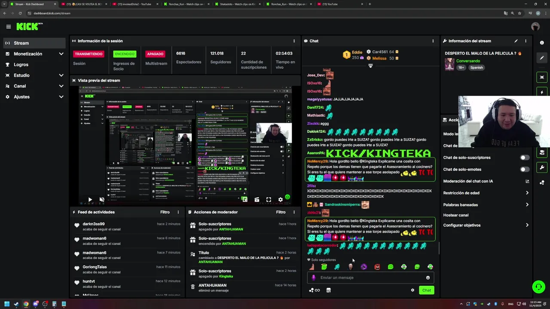Click ANTAHUAMAN in eliminó un mensaje row
The image size is (550, 309).
click(x=212, y=285)
